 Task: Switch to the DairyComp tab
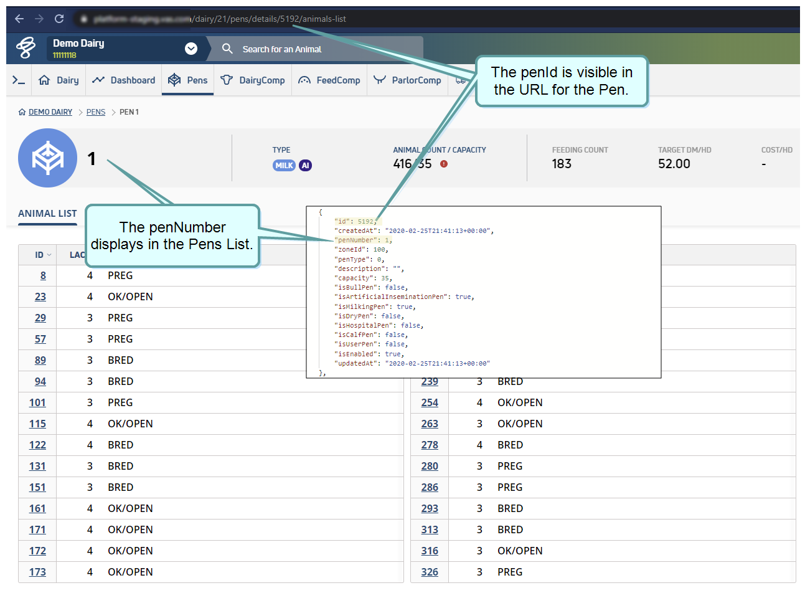[x=253, y=80]
